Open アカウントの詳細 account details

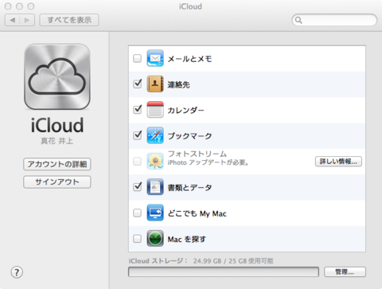57,164
